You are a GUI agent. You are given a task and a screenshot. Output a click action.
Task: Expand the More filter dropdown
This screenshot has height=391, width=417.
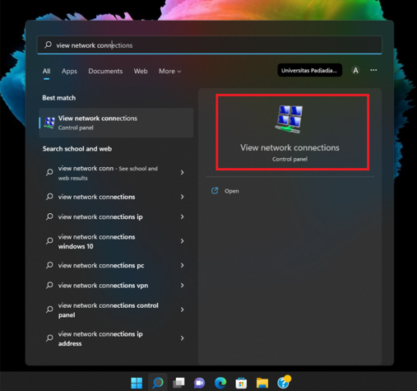[170, 72]
